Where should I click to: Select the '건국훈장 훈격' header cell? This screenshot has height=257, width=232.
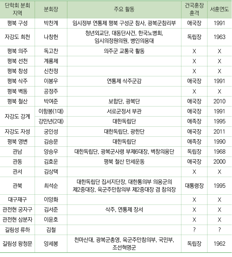point(194,9)
